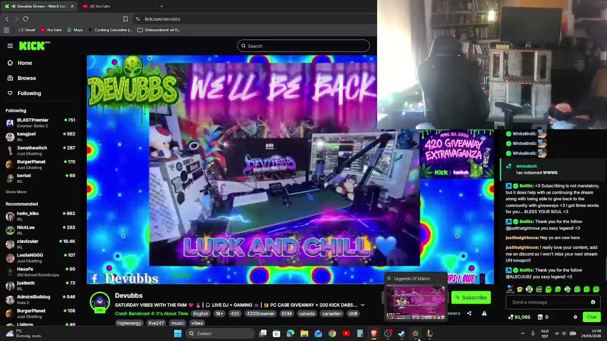The height and width of the screenshot is (341, 607).
Task: Click the kick.com/devubbs address bar
Action: [x=162, y=19]
